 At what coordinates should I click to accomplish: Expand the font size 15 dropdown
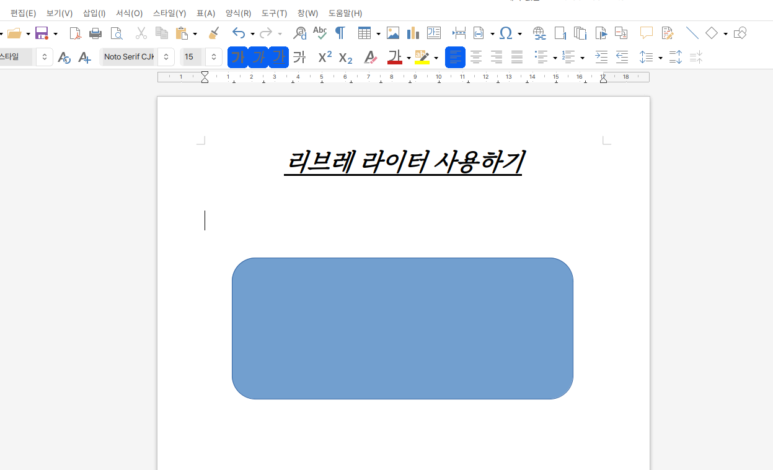(213, 58)
